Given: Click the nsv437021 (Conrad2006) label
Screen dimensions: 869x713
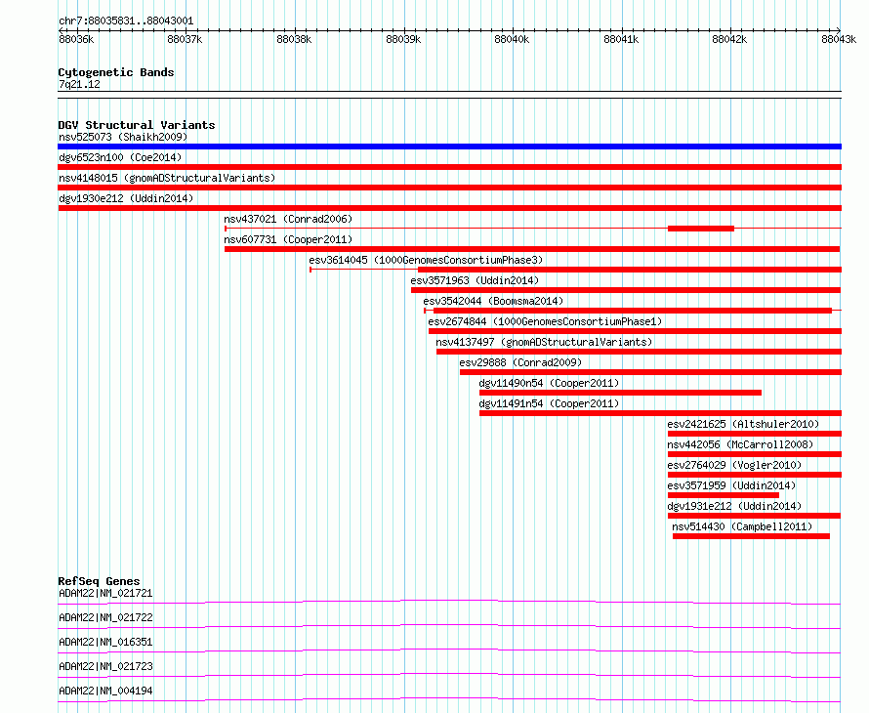Looking at the screenshot, I should coord(288,219).
